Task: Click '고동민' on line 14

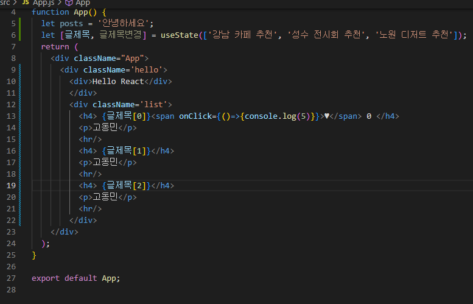Action: [105, 127]
